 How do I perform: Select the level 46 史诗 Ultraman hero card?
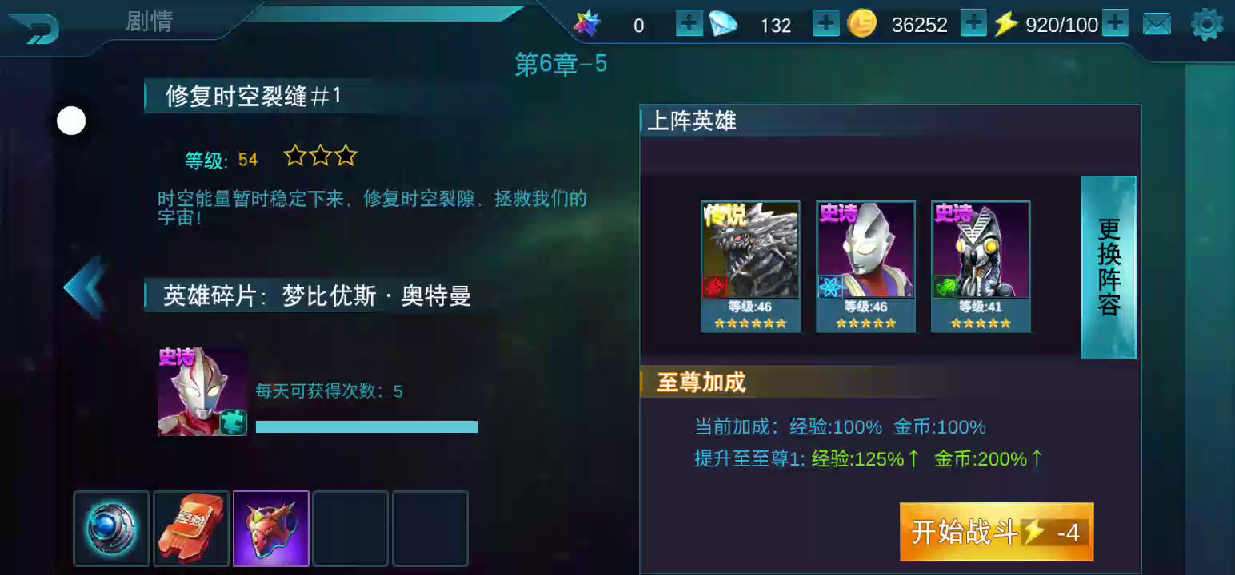[865, 267]
